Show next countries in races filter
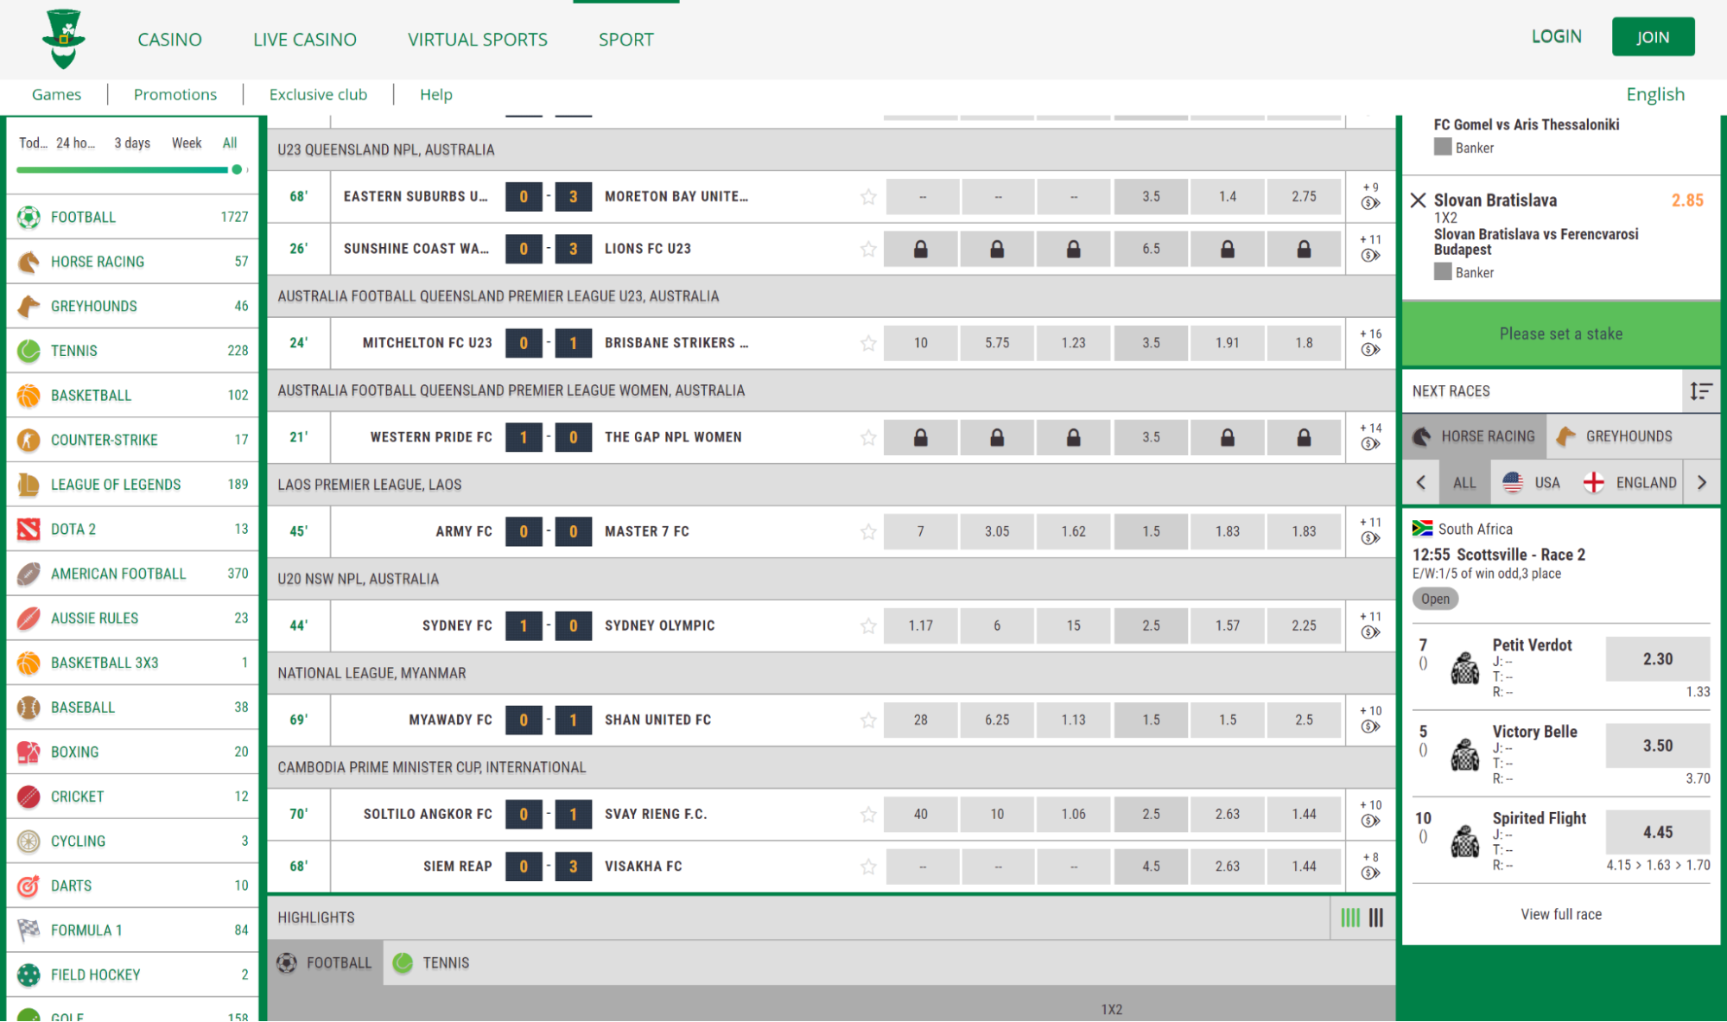This screenshot has width=1727, height=1022. click(x=1702, y=482)
